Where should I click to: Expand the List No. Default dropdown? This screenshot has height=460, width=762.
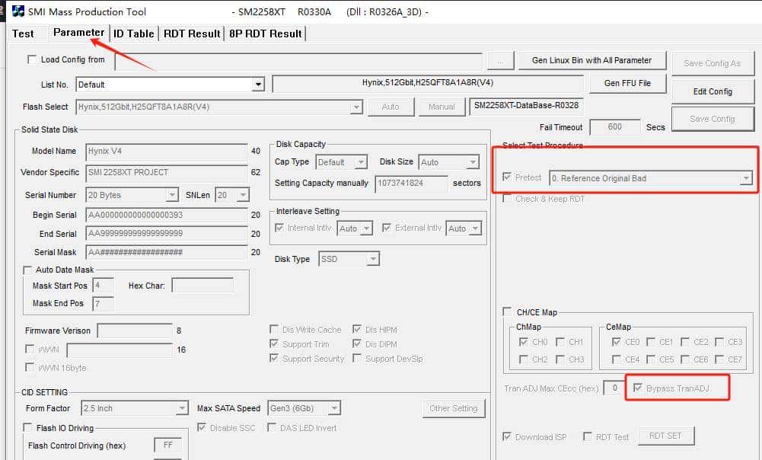pos(258,85)
